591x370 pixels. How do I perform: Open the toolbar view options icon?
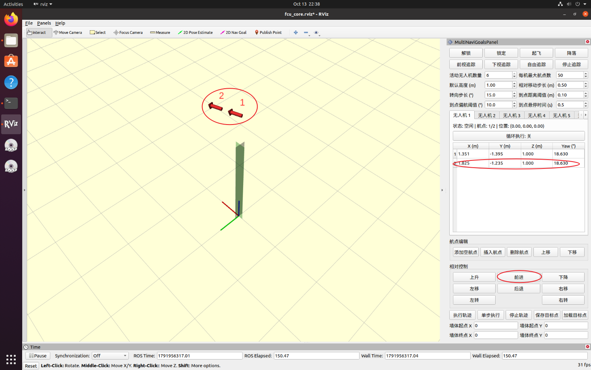(316, 33)
